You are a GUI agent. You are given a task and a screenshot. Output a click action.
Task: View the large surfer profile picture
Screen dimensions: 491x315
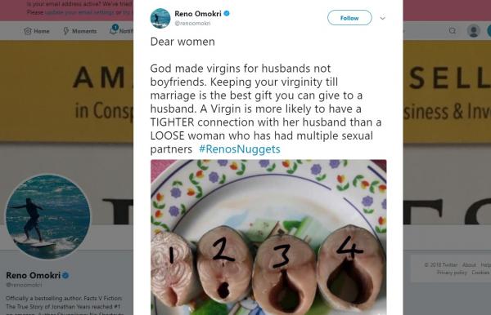(48, 216)
